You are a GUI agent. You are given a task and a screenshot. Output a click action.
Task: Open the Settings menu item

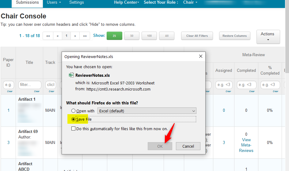click(x=77, y=2)
